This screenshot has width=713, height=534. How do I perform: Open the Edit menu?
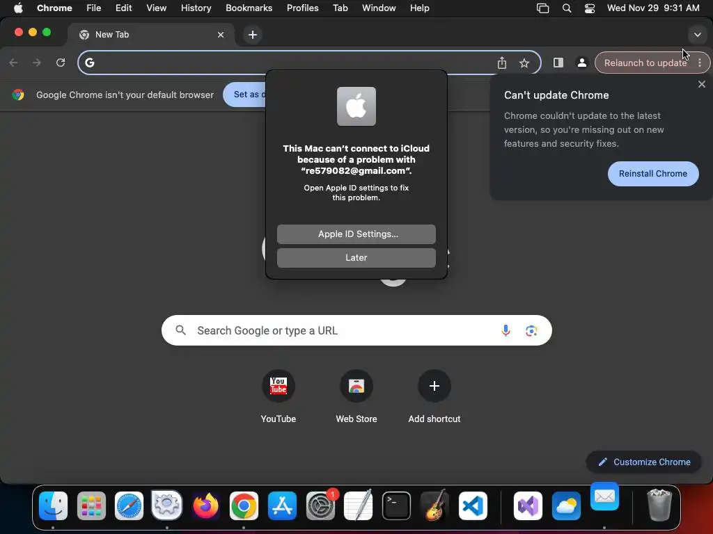pos(123,8)
